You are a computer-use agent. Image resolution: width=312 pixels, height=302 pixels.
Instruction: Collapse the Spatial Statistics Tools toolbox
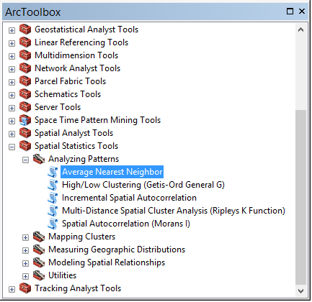[x=12, y=147]
